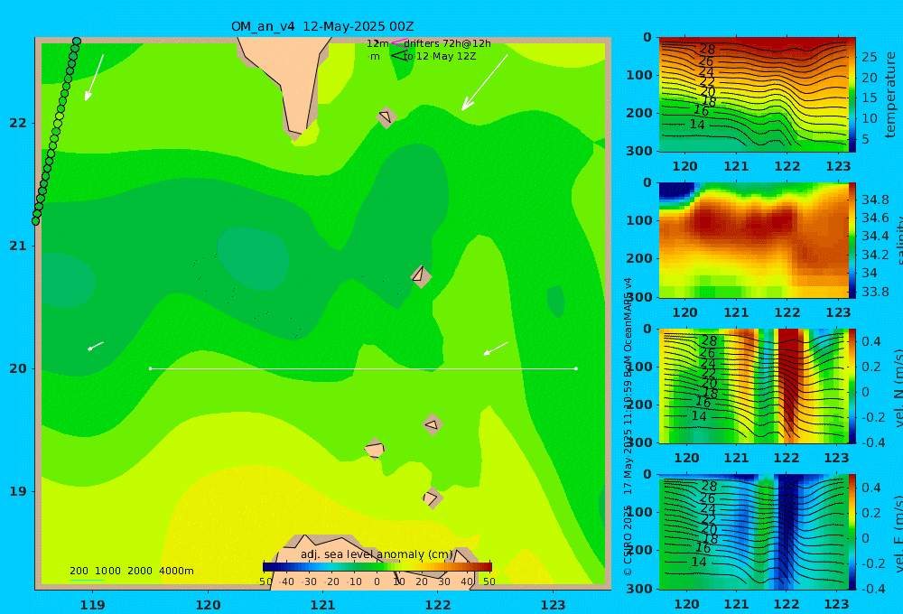Screen dimensions: 903x614
Task: Open the vel. N section panel
Action: (753, 386)
